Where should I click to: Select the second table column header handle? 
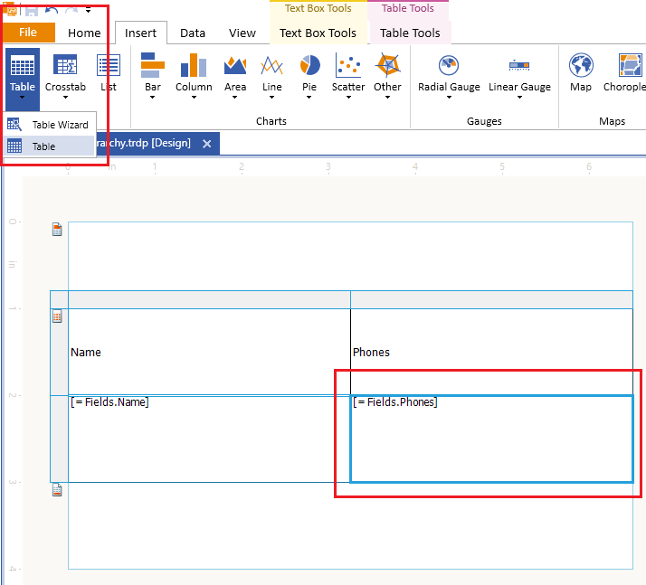tap(491, 299)
